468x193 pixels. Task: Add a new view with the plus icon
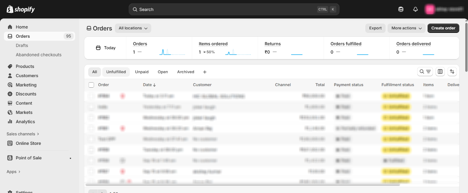point(205,72)
